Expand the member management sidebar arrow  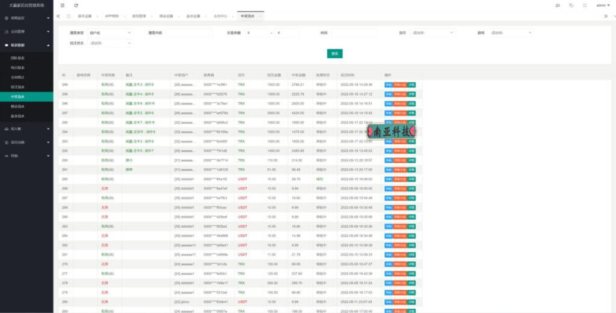[48, 31]
